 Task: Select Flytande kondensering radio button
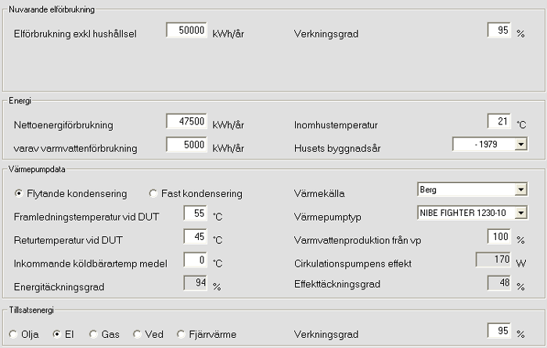point(20,193)
